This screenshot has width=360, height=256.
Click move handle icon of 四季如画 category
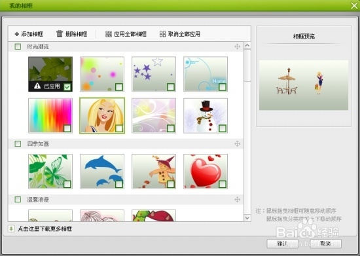click(x=237, y=144)
